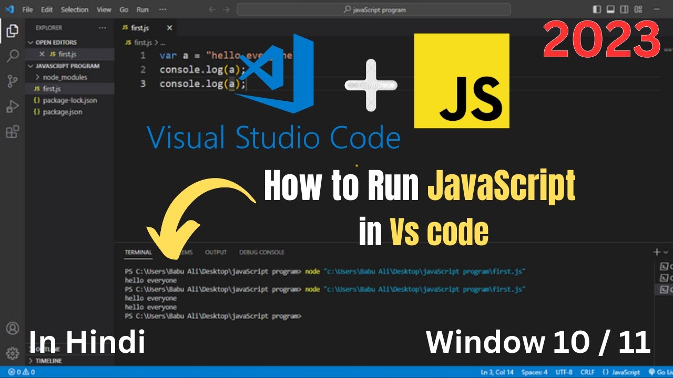Open the Run menu

coord(142,9)
